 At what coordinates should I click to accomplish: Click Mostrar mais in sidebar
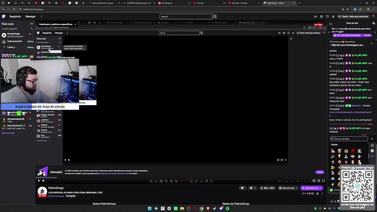pyautogui.click(x=8, y=133)
